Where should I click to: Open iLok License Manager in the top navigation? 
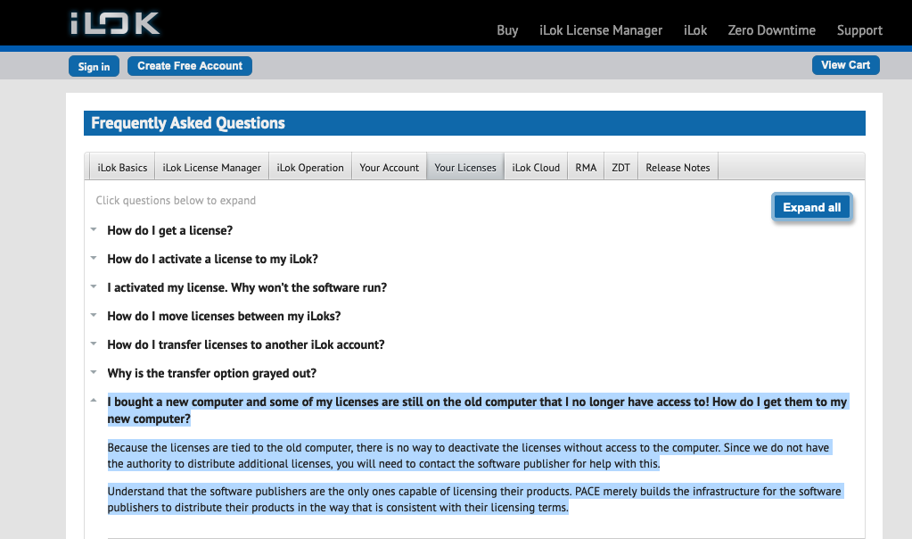(x=601, y=30)
